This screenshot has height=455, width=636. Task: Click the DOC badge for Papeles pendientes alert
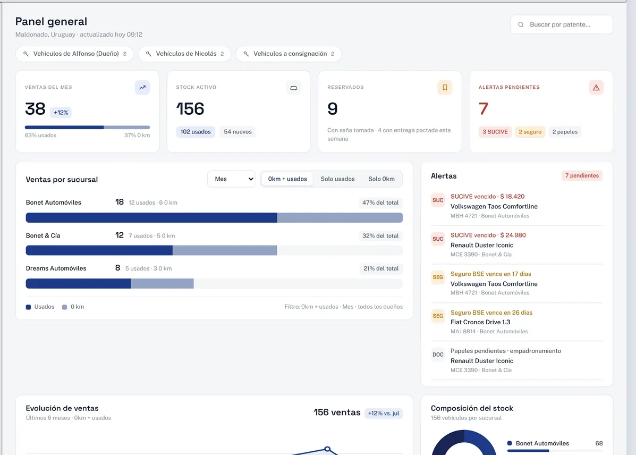point(438,355)
